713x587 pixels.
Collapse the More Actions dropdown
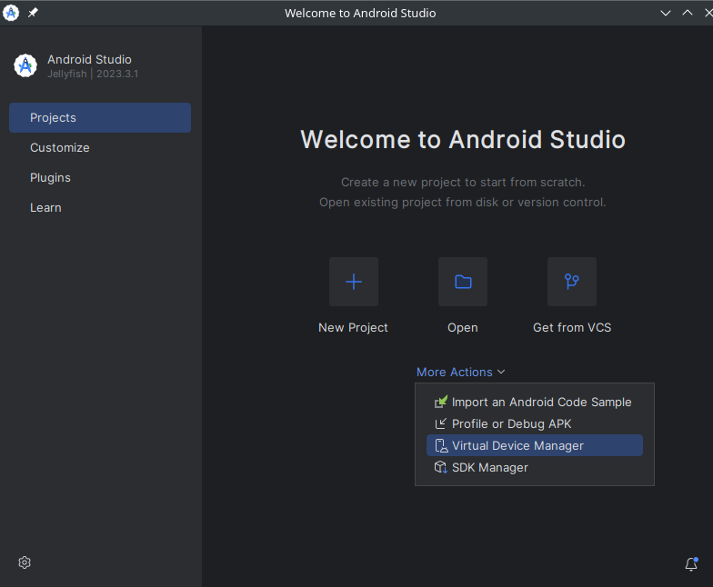tap(460, 372)
